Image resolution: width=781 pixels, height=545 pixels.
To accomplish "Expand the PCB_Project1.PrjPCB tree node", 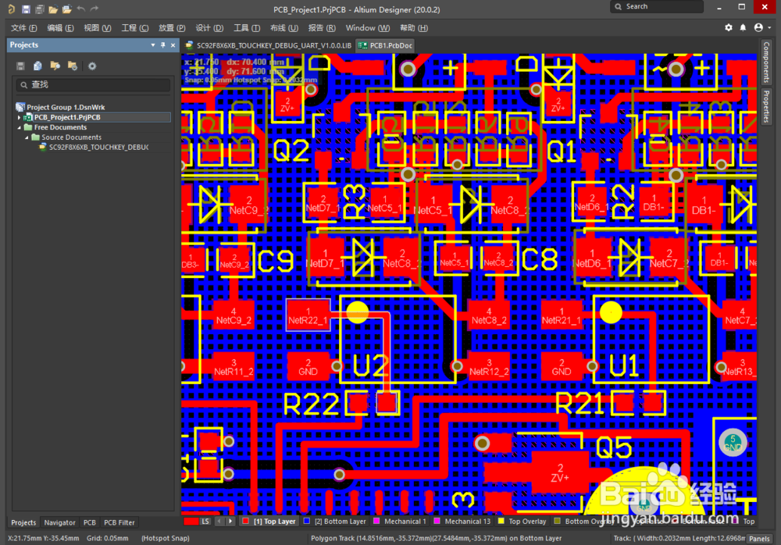I will point(19,118).
